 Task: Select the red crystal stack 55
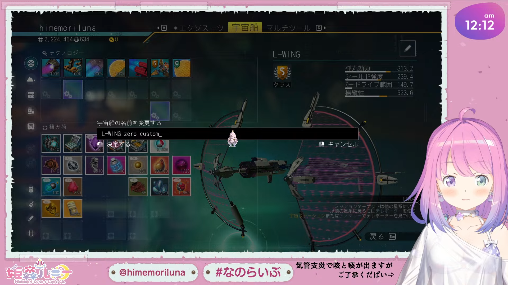click(x=138, y=187)
